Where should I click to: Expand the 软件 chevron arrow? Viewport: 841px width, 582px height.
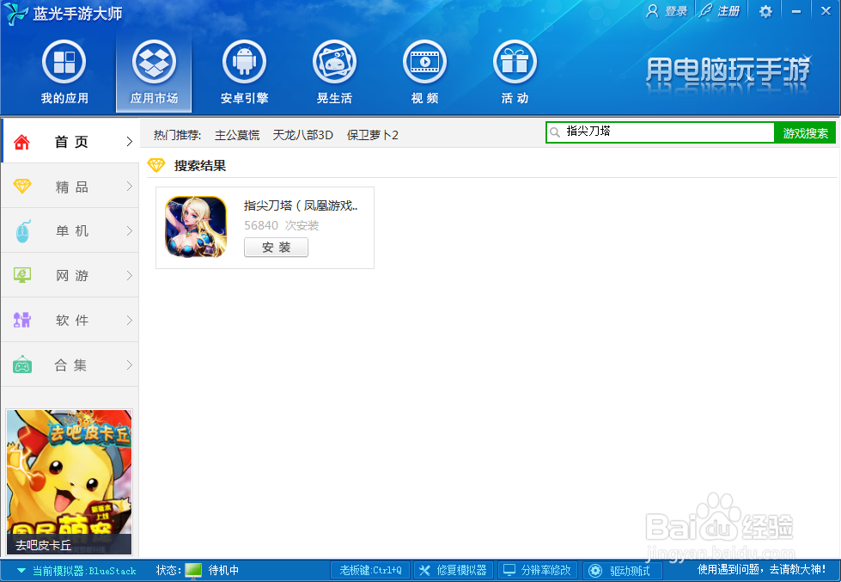[x=129, y=320]
